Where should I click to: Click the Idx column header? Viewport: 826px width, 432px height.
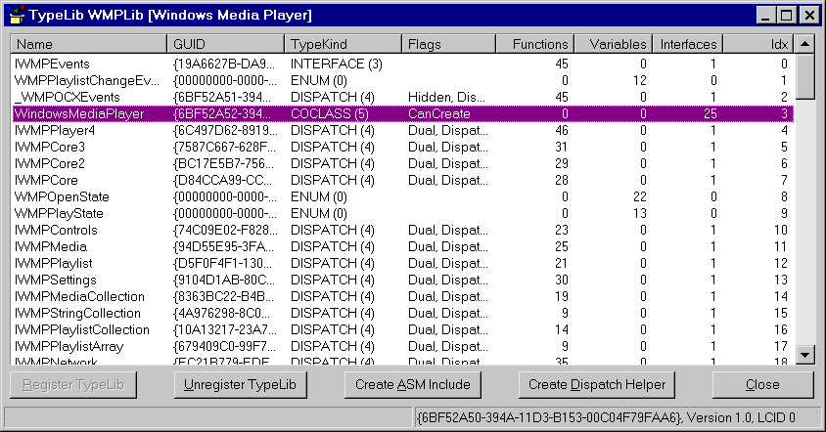pyautogui.click(x=758, y=44)
